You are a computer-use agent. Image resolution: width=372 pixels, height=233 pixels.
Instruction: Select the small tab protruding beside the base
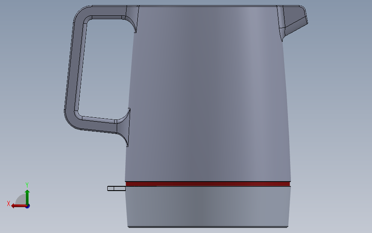(116, 188)
